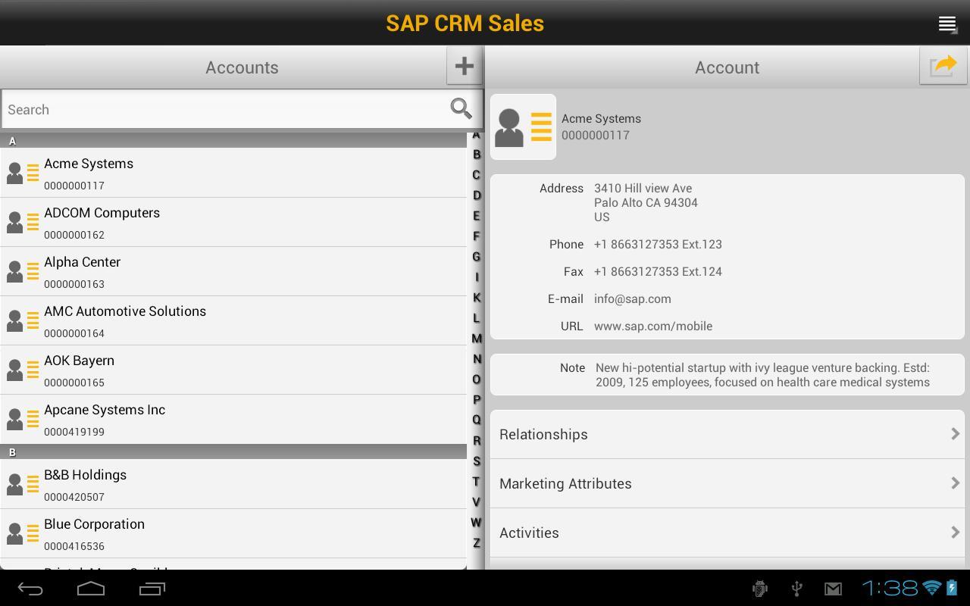Tap the Back icon in the system navigation bar
970x606 pixels.
28,588
